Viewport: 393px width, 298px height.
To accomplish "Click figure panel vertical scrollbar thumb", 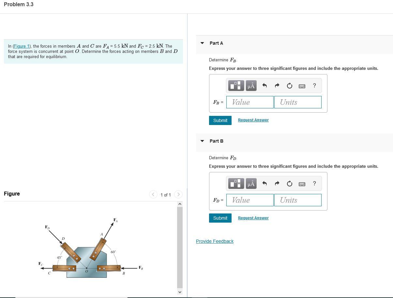I will [180, 247].
